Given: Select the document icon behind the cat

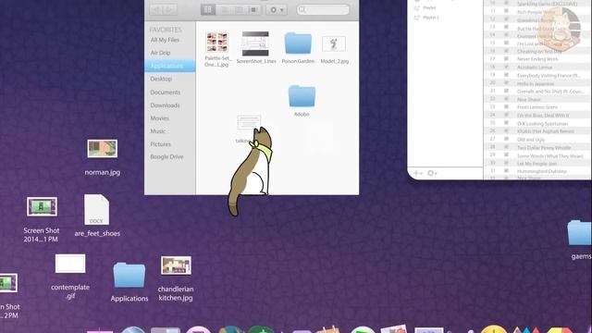Looking at the screenshot, I should (249, 122).
